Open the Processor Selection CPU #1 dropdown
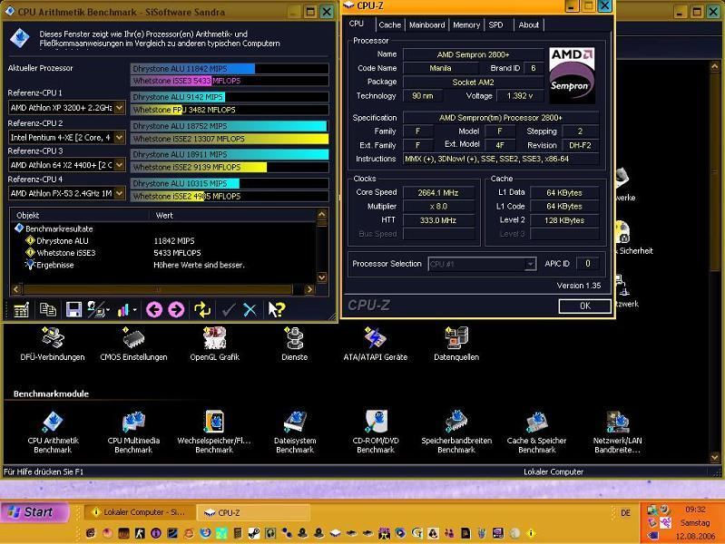This screenshot has width=725, height=544. tap(530, 264)
